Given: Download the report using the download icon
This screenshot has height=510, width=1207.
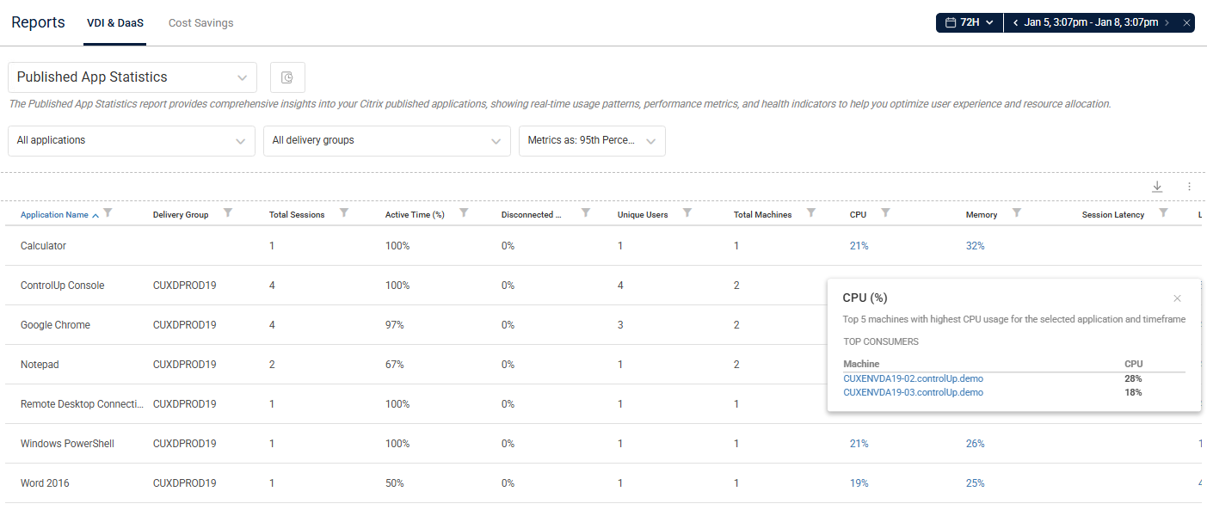Looking at the screenshot, I should coord(1157,186).
